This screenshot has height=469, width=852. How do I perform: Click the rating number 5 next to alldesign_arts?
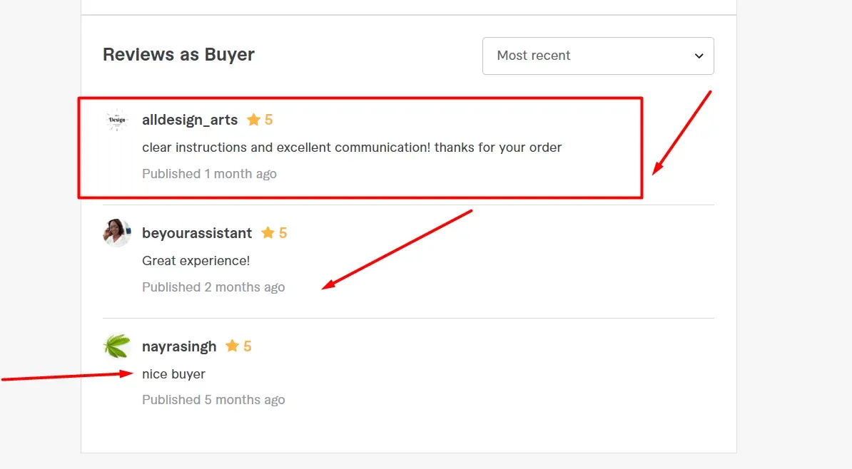tap(269, 120)
